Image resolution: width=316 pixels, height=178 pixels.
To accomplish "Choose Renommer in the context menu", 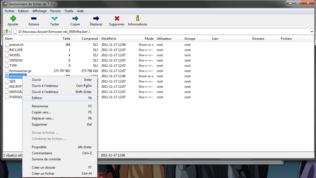I will (x=60, y=106).
